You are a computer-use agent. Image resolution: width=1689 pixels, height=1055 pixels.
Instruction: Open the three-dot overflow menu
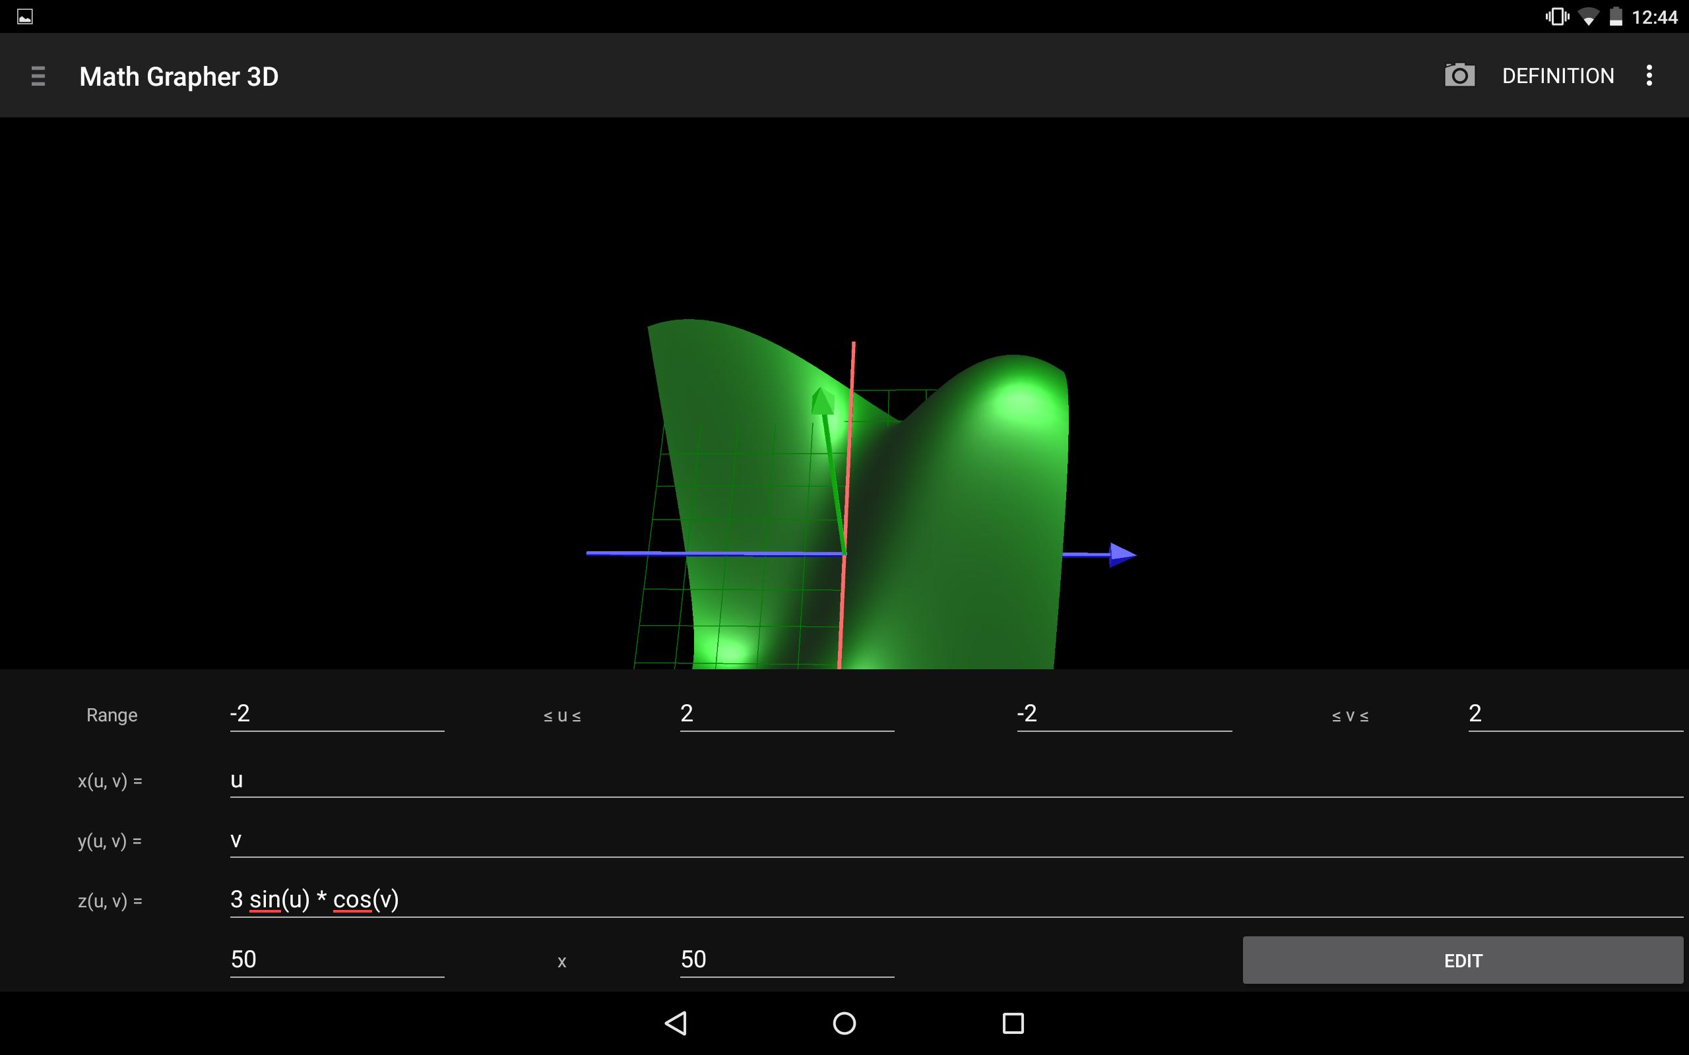tap(1649, 75)
